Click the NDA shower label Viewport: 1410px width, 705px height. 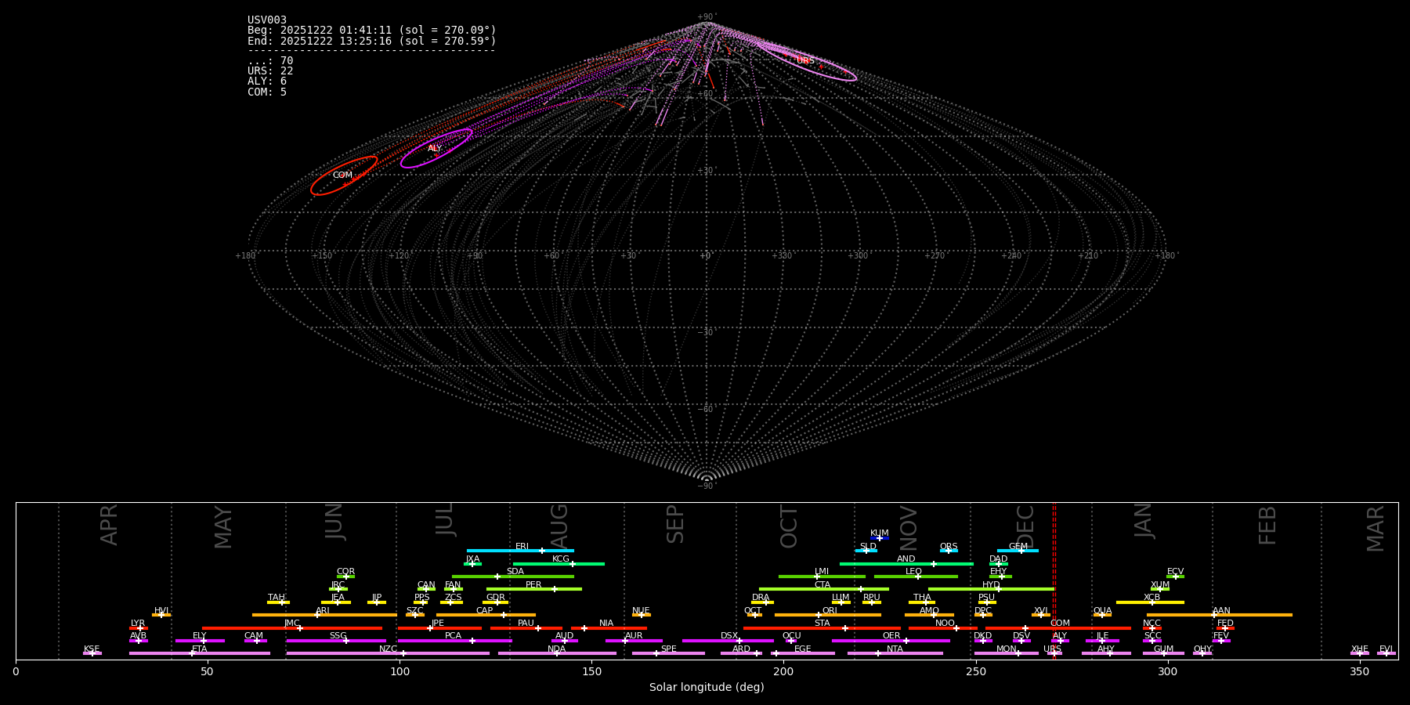point(557,649)
